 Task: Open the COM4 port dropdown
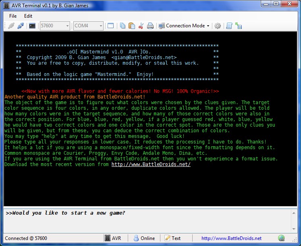[88, 26]
